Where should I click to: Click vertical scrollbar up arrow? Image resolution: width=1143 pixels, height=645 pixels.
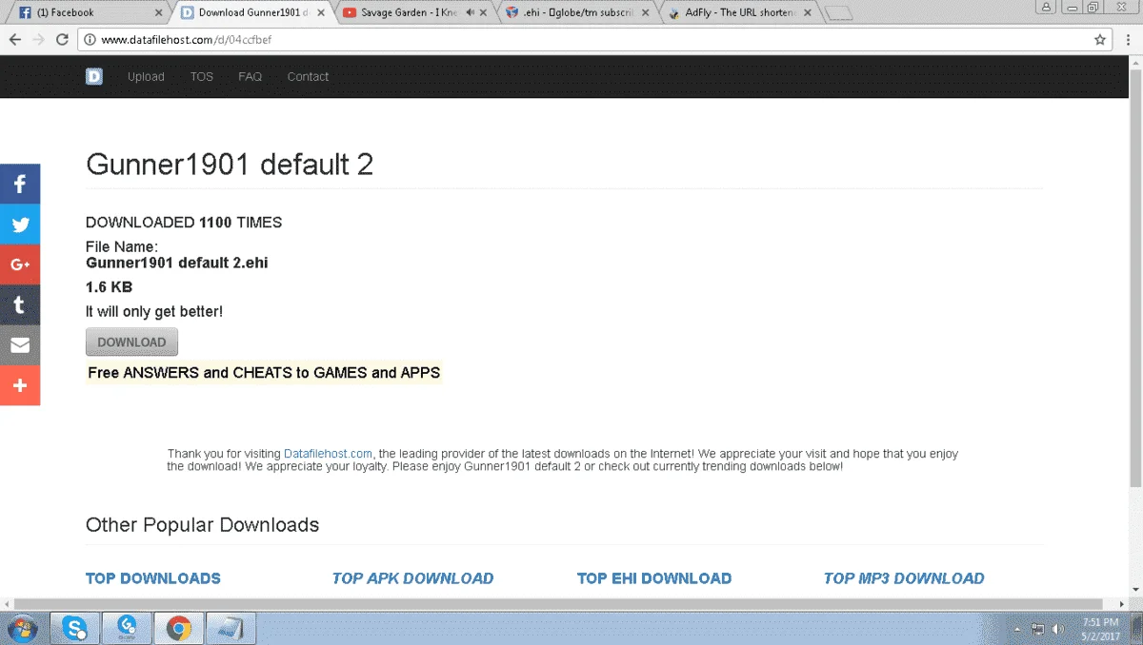tap(1135, 63)
